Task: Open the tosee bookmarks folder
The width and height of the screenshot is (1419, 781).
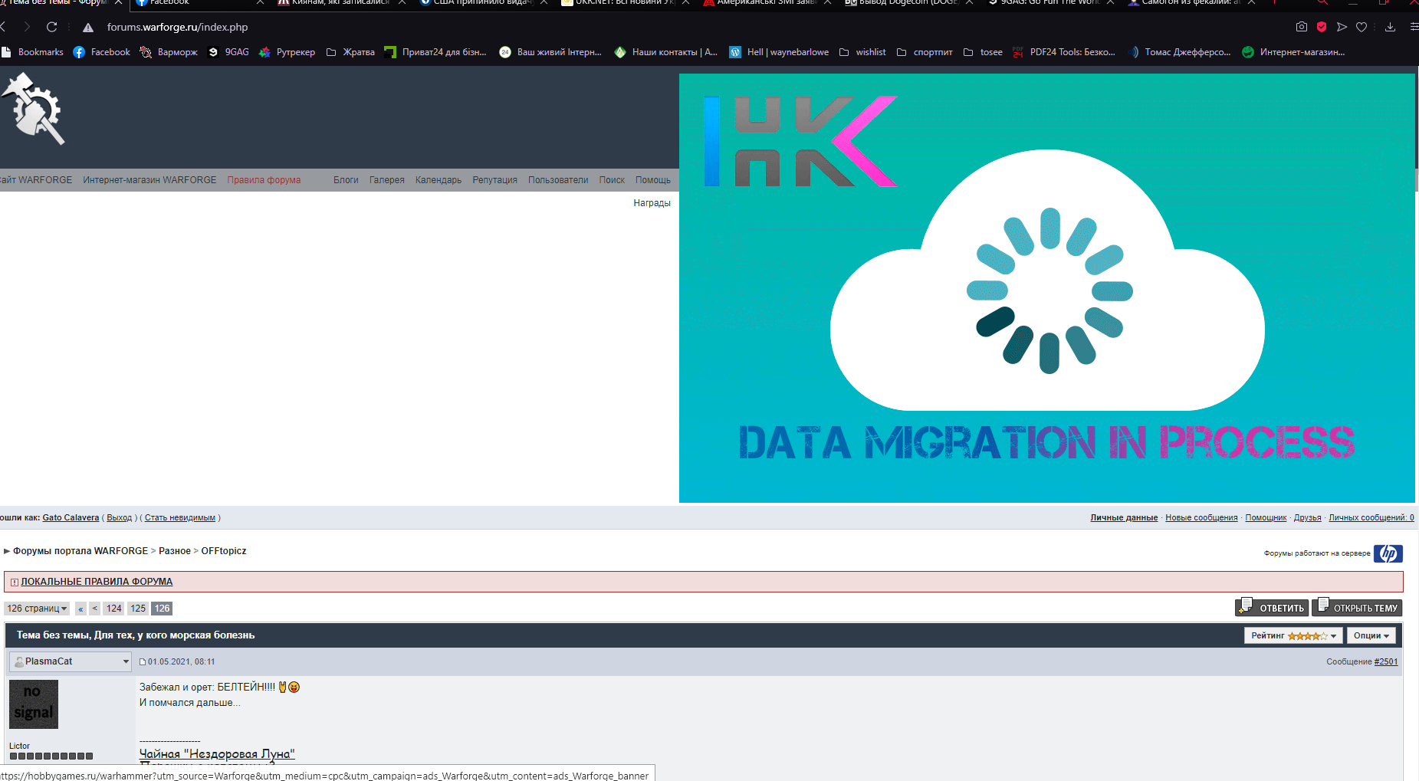Action: (983, 52)
